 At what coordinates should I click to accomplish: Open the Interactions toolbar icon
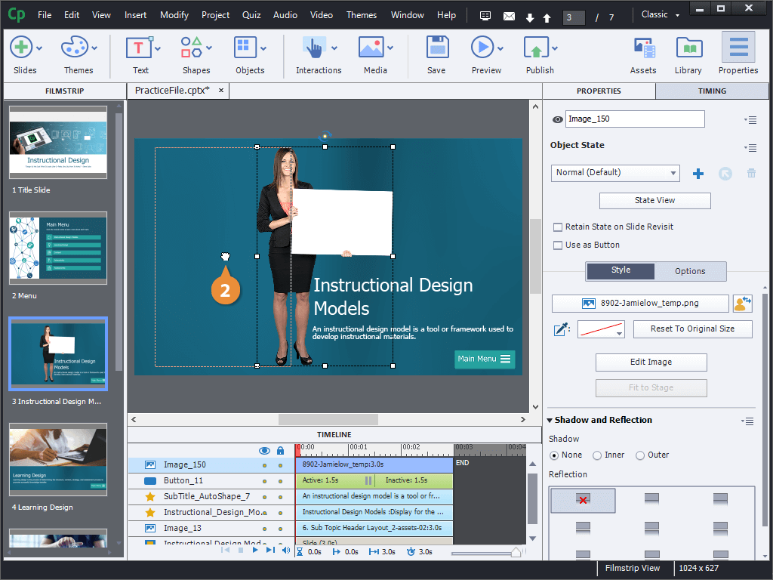tap(314, 48)
